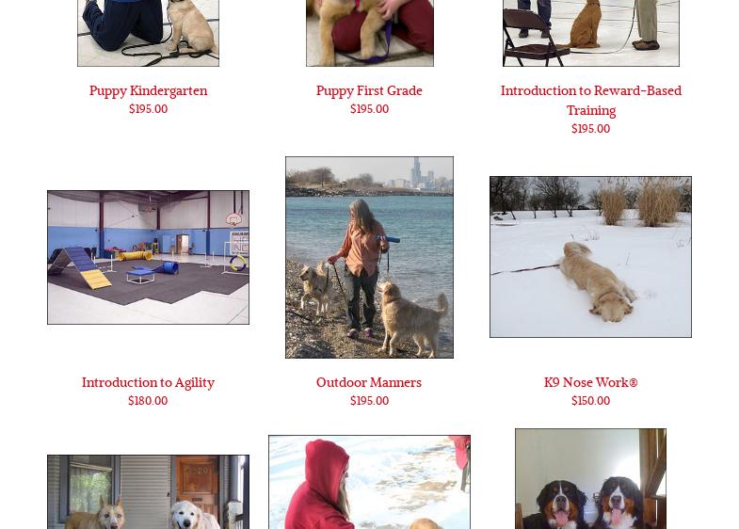Click the Puppy First Grade puppy photo
This screenshot has width=739, height=529.
point(369,33)
